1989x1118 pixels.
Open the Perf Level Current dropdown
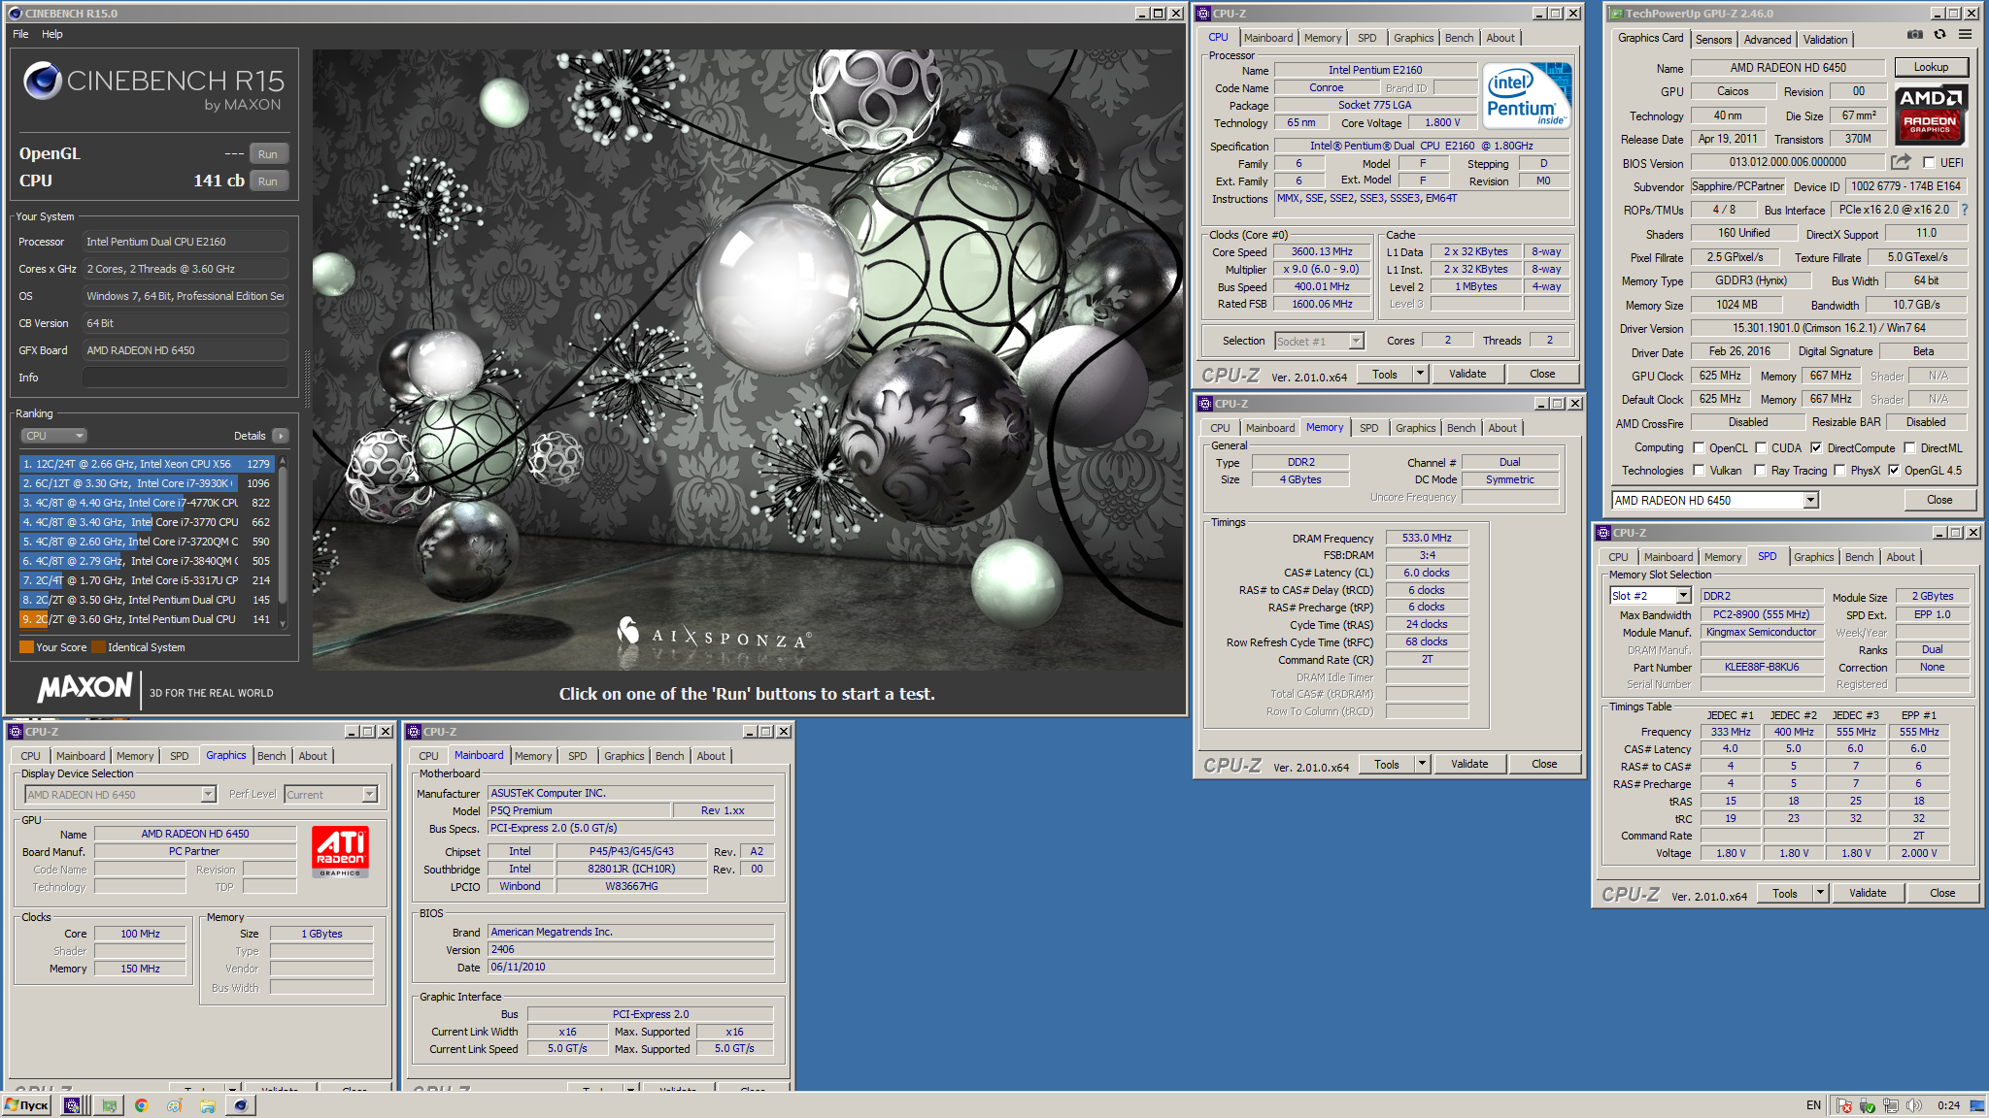(x=330, y=795)
